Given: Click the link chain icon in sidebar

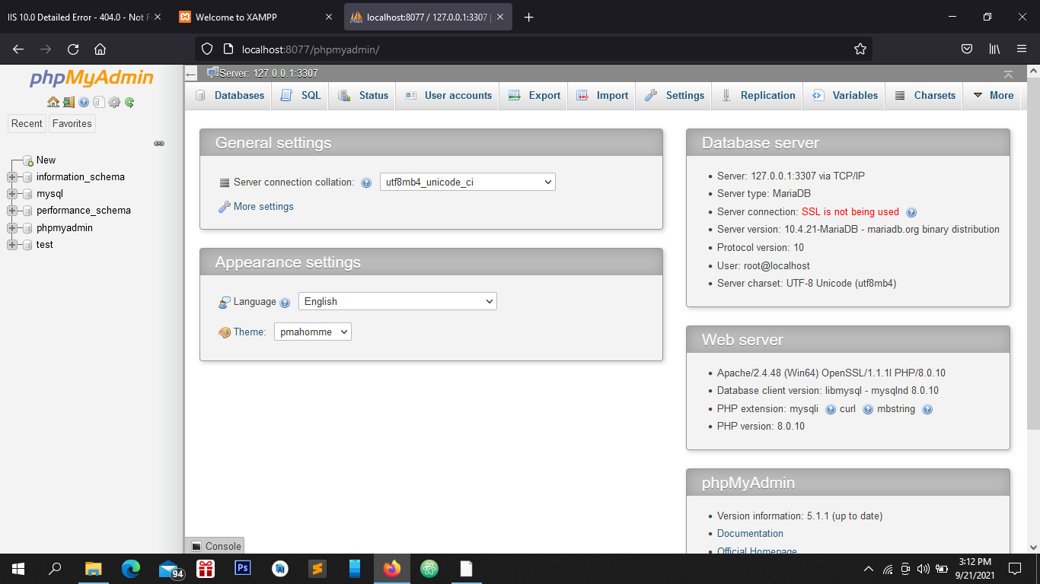Looking at the screenshot, I should tap(159, 143).
